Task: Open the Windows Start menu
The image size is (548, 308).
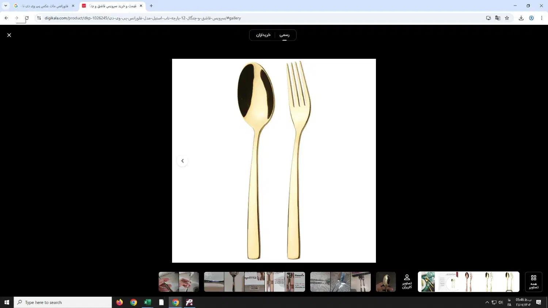Action: coord(7,302)
